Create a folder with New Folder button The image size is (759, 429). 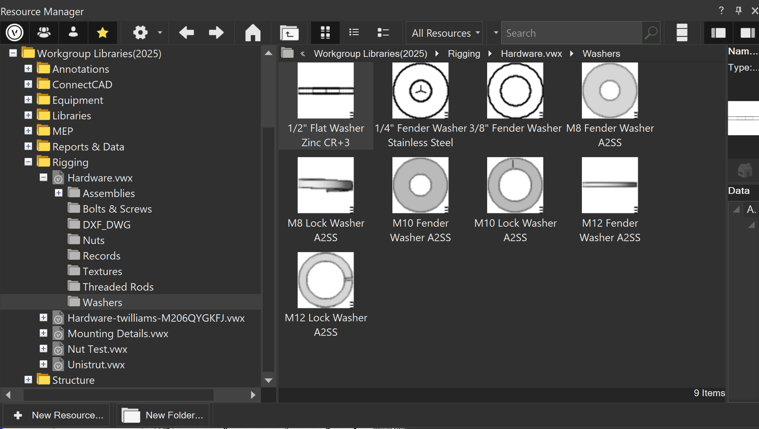pyautogui.click(x=163, y=415)
